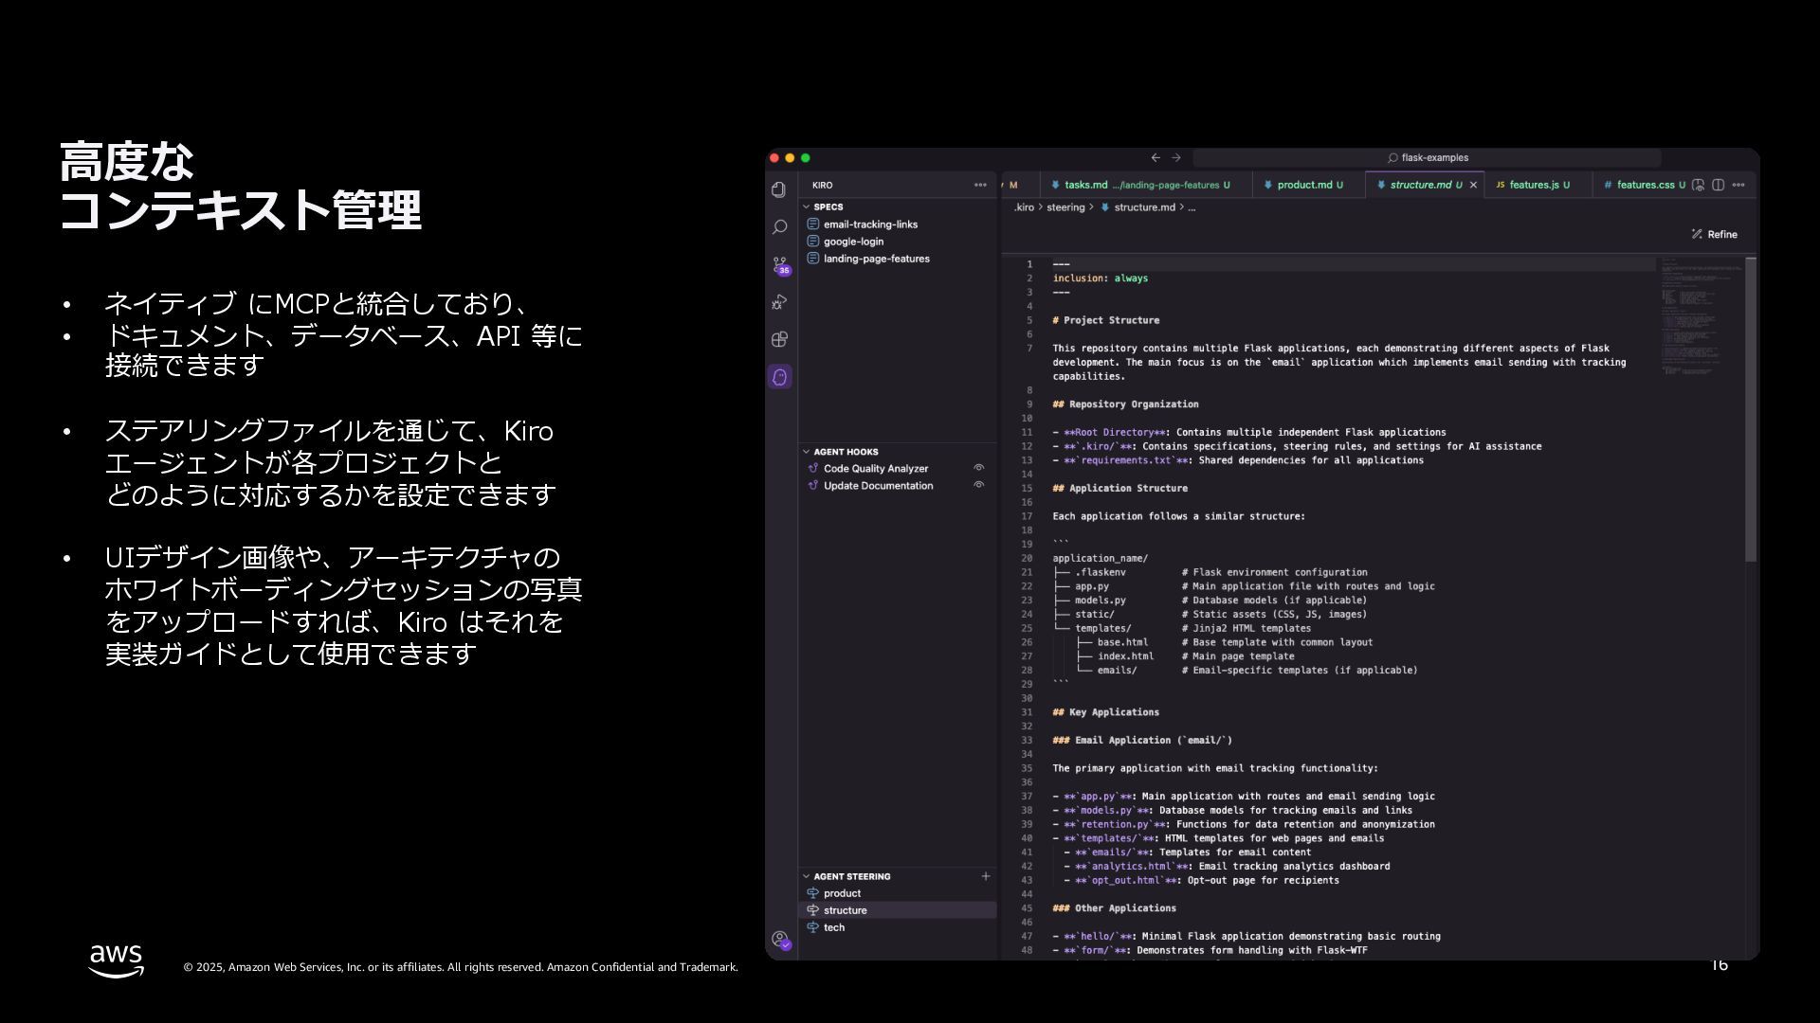1820x1023 pixels.
Task: Toggle the Code Quality Analyzer hook eye
Action: (x=979, y=468)
